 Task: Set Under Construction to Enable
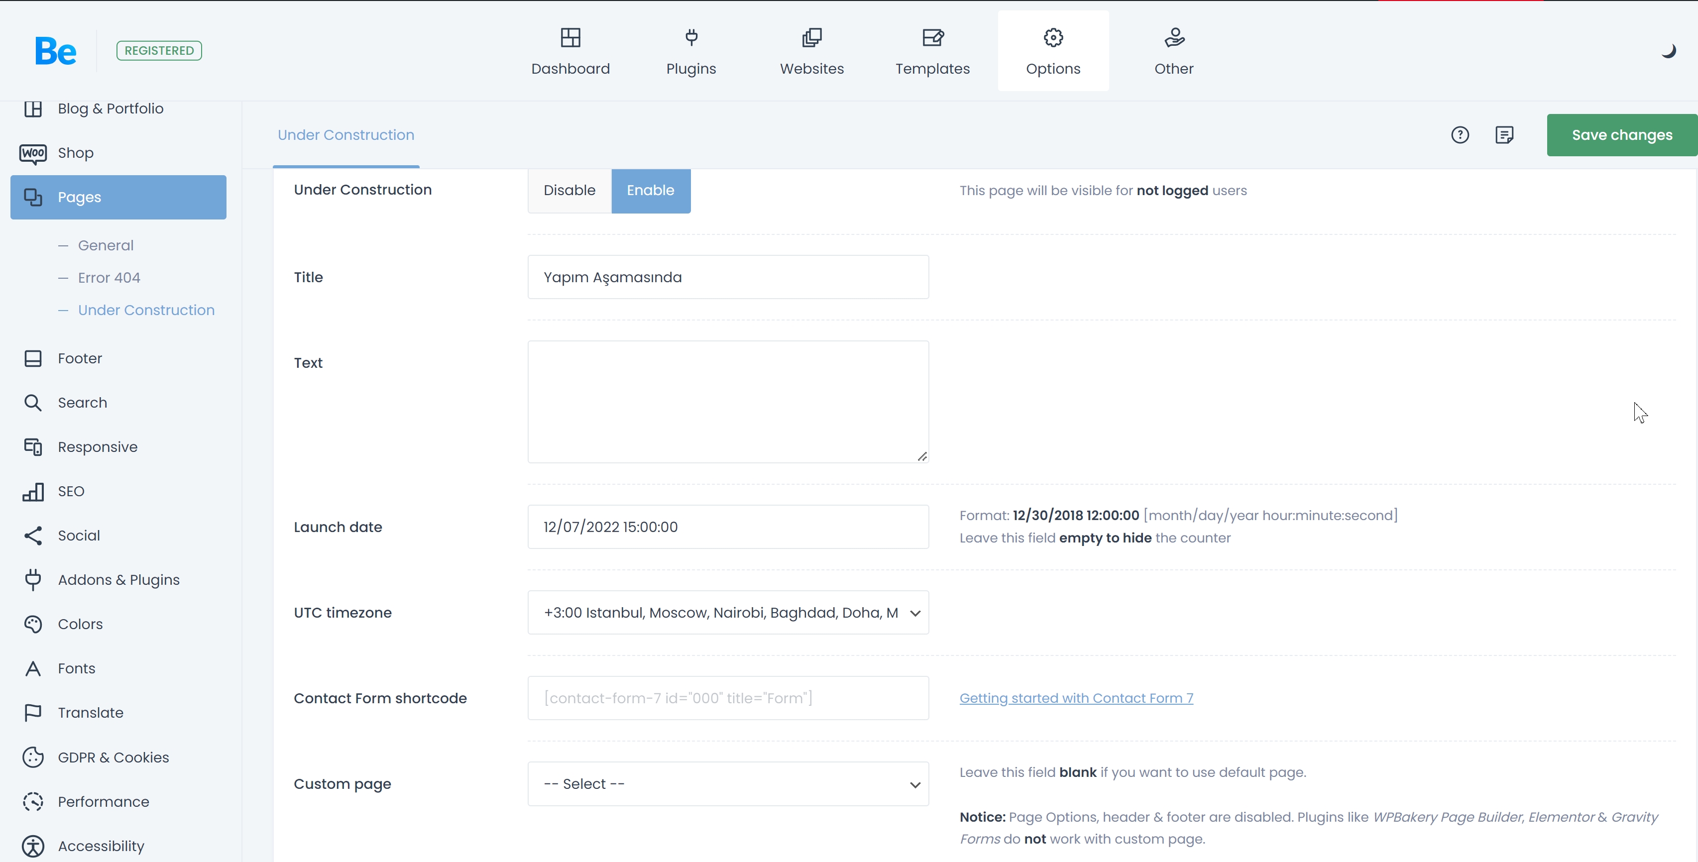click(651, 191)
